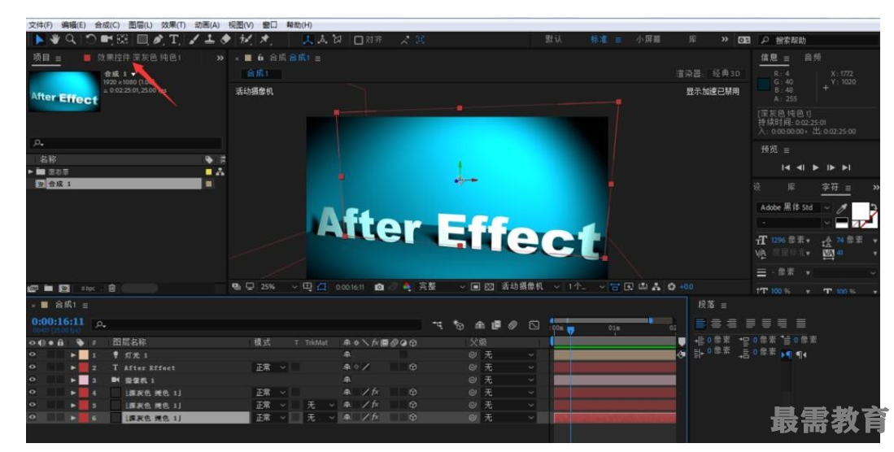The width and height of the screenshot is (894, 452).
Task: Open the composition flowchart icon in timeline
Action: pyautogui.click(x=438, y=325)
